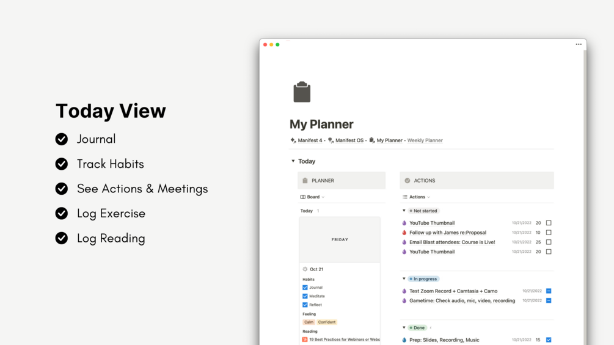Open the Test Zoom Record + Camtasia + Camo task
The image size is (614, 345).
[453, 291]
